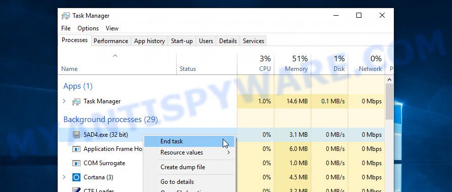
Task: Switch to the Users tab
Action: (x=206, y=41)
